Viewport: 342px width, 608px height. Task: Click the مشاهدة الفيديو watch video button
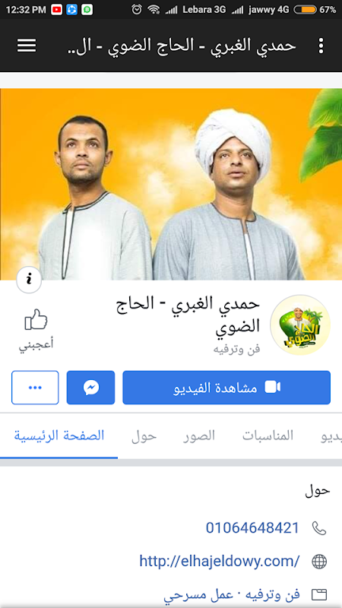(x=226, y=388)
